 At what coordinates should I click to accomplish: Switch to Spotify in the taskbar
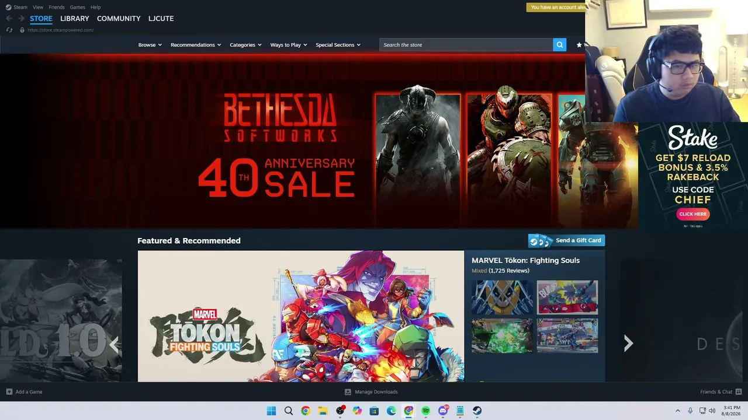click(x=426, y=411)
